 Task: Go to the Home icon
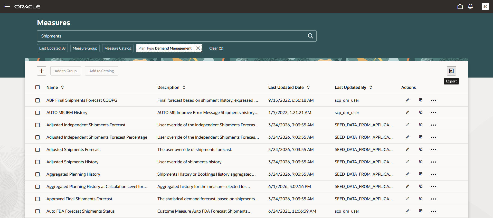click(460, 6)
